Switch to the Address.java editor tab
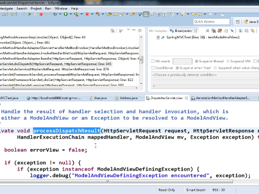This screenshot has width=259, height=194. [x=126, y=98]
